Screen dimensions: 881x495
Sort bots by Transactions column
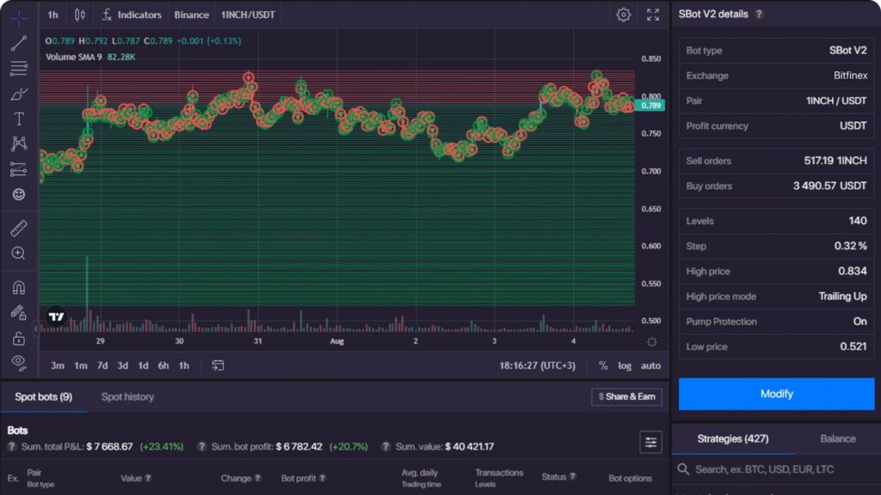tap(499, 473)
